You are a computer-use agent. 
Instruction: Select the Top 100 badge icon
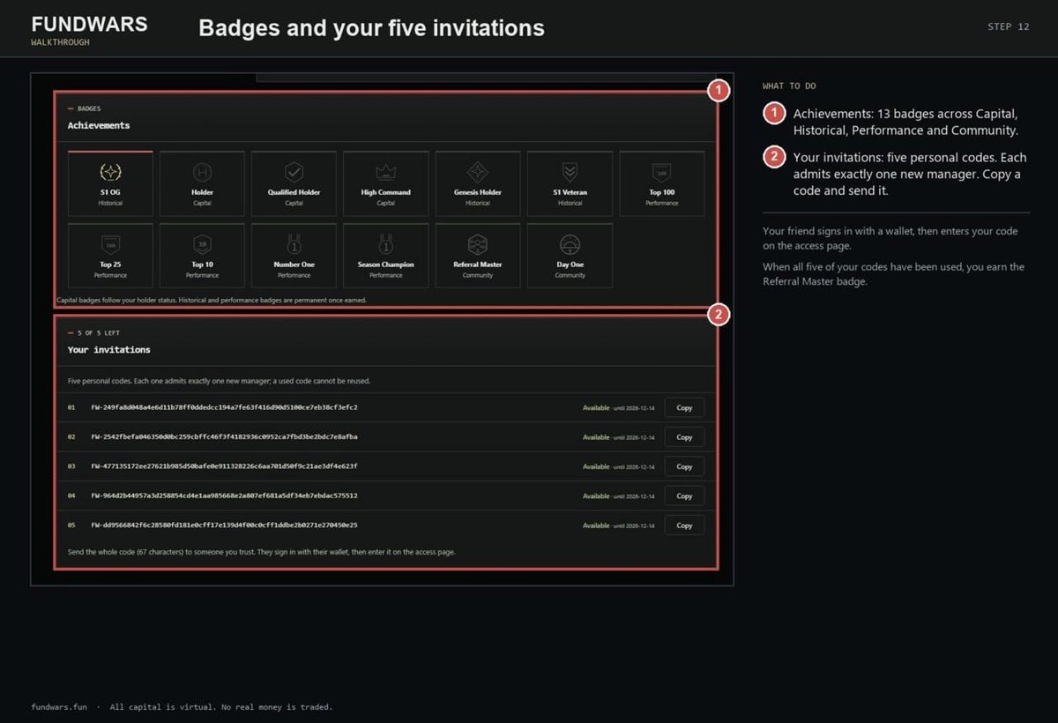[x=661, y=171]
